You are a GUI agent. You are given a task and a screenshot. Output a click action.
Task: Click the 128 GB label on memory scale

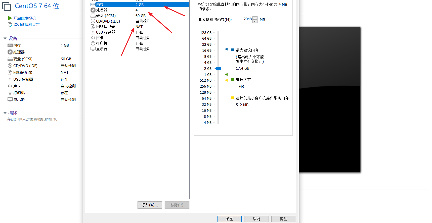pos(206,33)
